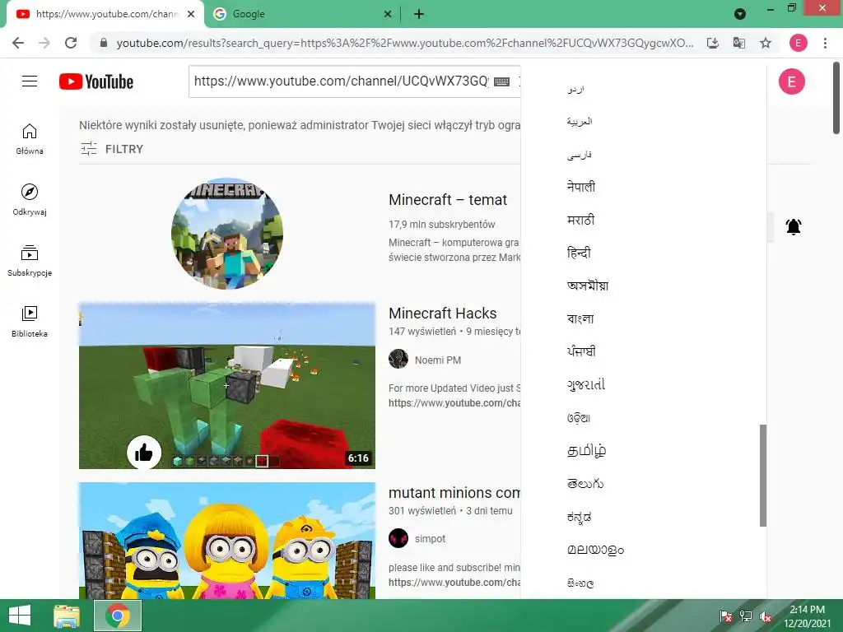The width and height of the screenshot is (843, 632).
Task: Open the Minecraft – temat channel title
Action: coord(448,199)
